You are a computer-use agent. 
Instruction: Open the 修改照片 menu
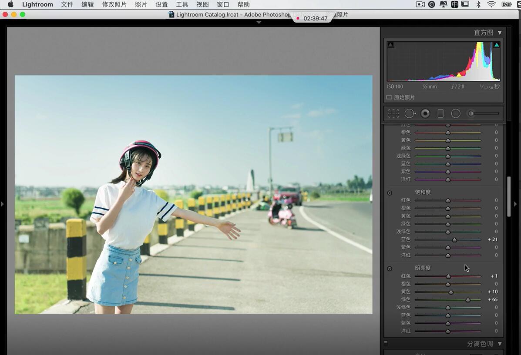[x=114, y=4]
